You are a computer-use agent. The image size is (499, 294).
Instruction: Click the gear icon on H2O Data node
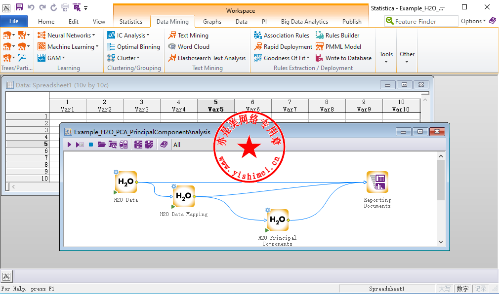pos(116,172)
